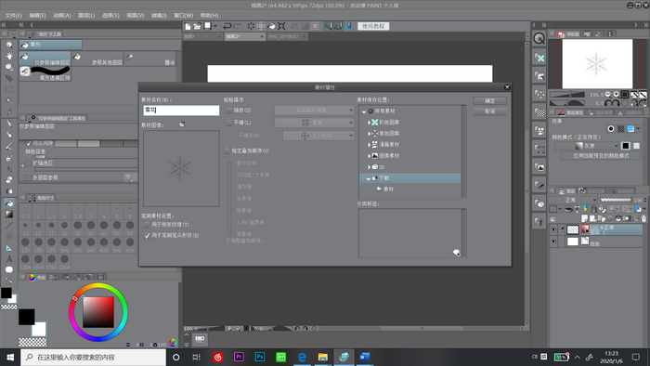Open File Explorer from taskbar

(322, 357)
